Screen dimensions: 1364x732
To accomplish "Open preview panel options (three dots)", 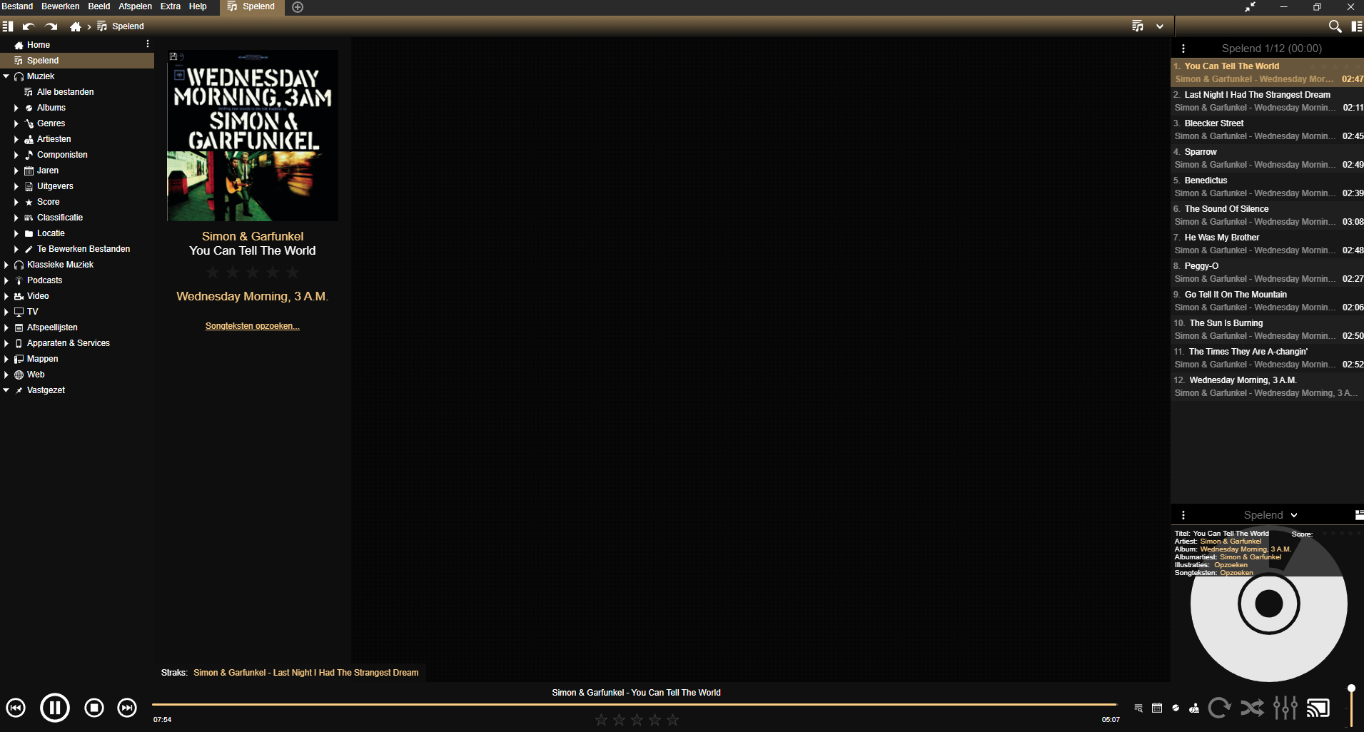I will point(1183,515).
